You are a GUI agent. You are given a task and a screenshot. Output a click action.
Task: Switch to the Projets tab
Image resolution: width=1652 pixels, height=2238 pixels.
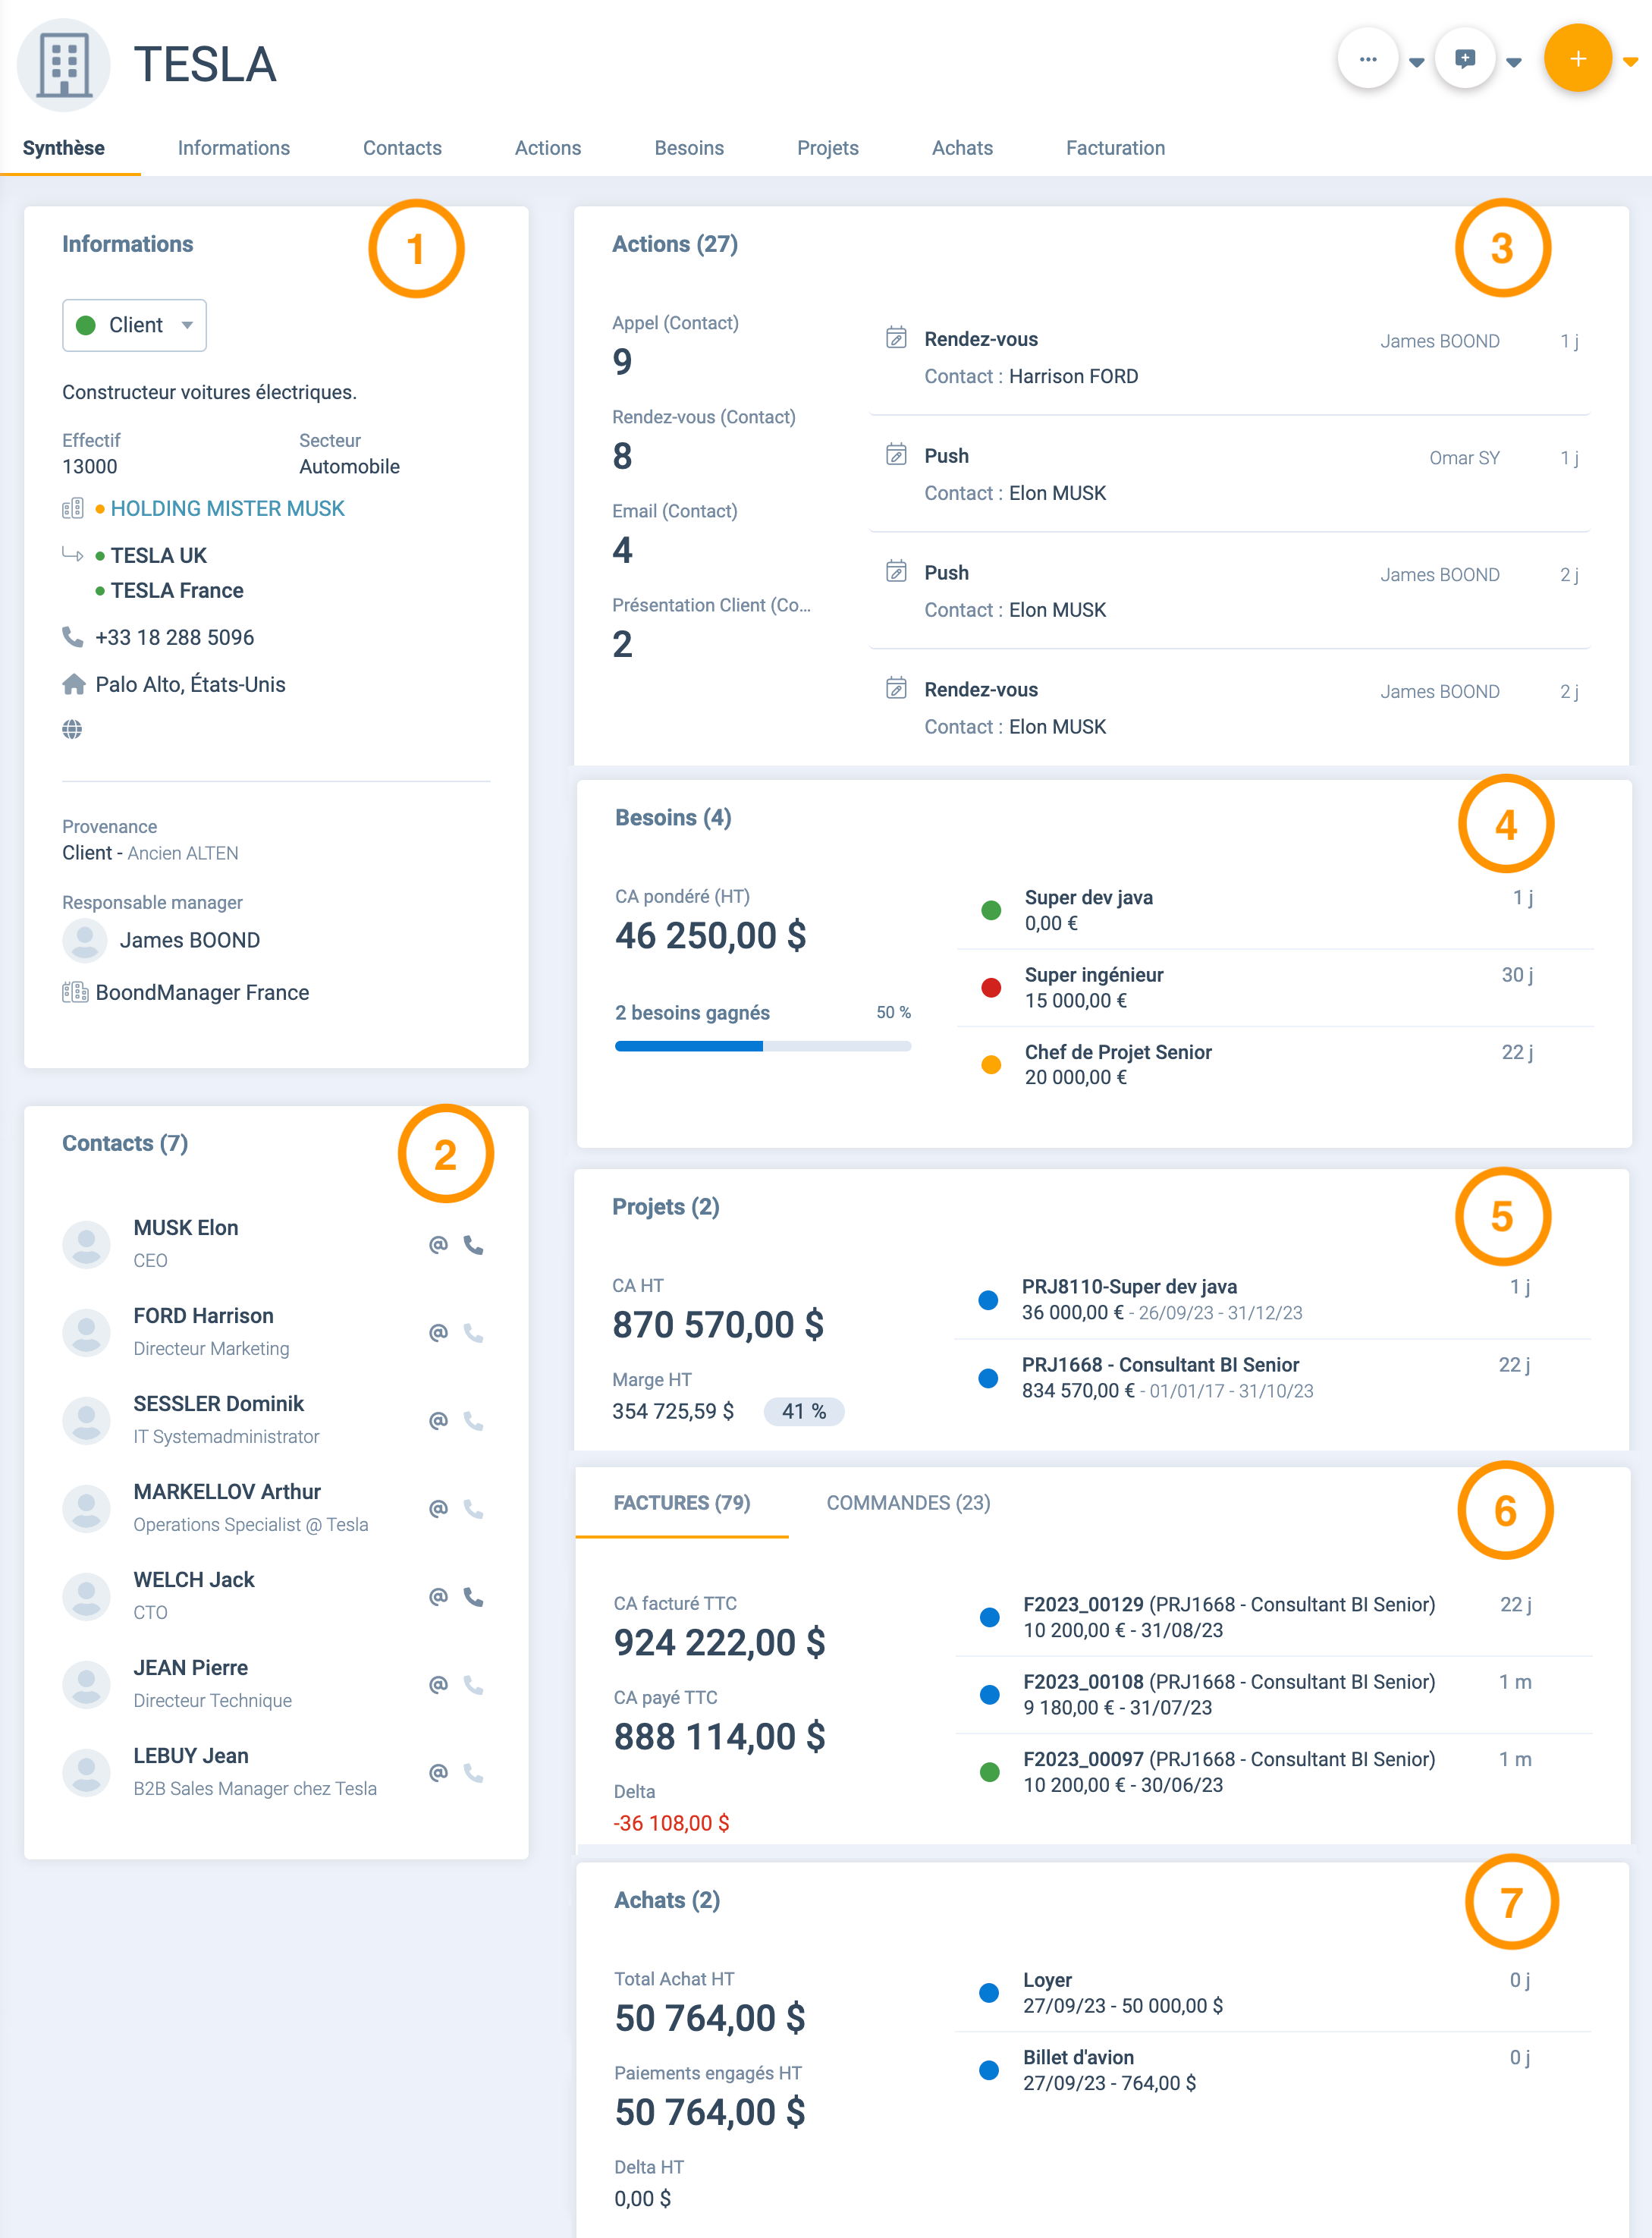pos(828,148)
